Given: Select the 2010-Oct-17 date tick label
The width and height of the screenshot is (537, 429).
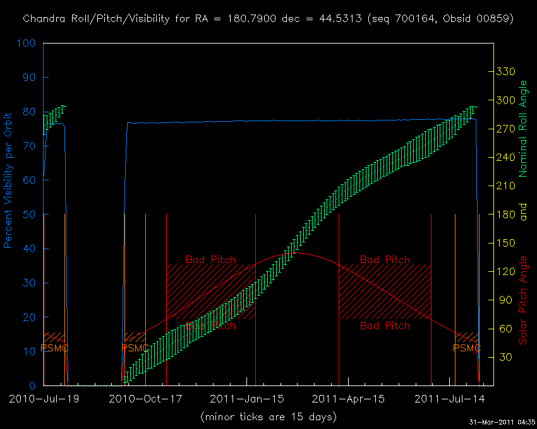Looking at the screenshot, I should [x=145, y=399].
